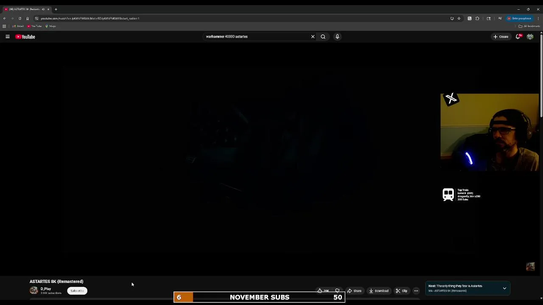Open Maps bookmark
This screenshot has width=543, height=305.
point(50,26)
